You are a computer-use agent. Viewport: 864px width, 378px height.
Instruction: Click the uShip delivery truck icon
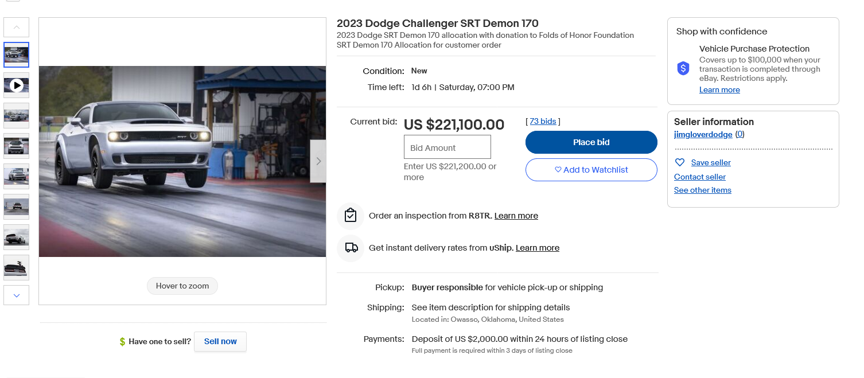tap(351, 248)
